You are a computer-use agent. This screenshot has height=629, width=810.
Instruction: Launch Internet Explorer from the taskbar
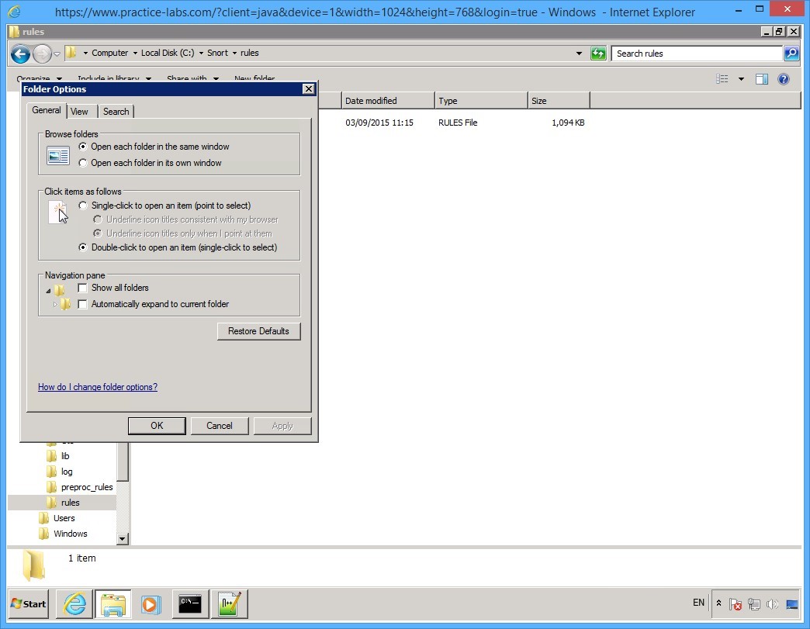point(74,604)
